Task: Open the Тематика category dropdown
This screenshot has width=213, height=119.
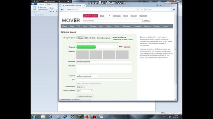Action: click(87, 76)
